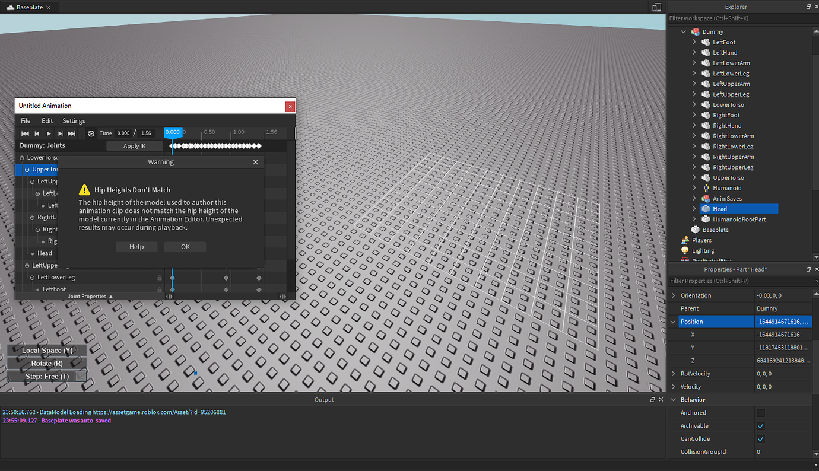Open the File menu in Animation Editor
This screenshot has height=471, width=819.
(x=26, y=121)
